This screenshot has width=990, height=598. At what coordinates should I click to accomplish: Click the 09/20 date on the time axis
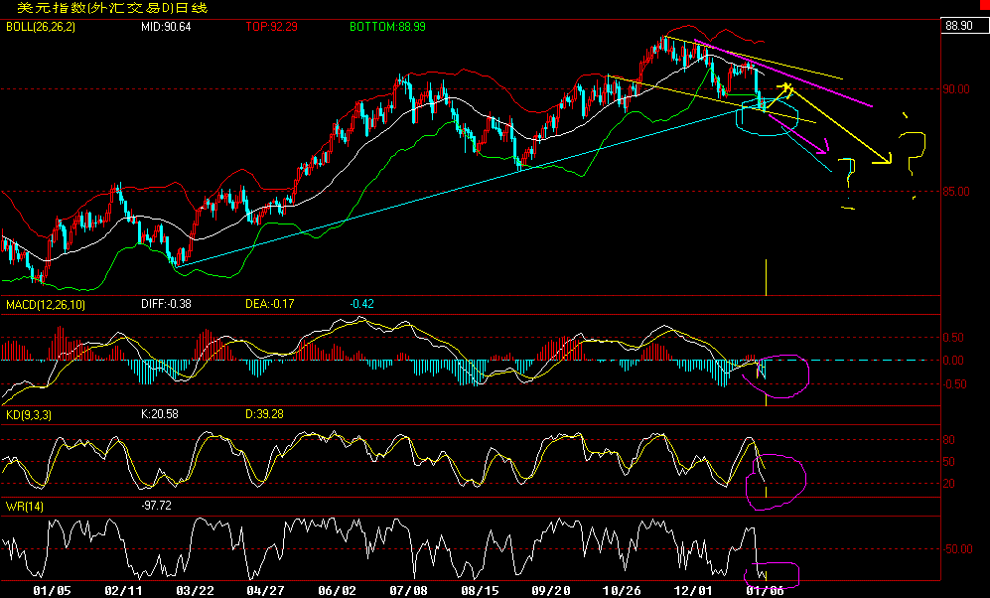tap(550, 591)
